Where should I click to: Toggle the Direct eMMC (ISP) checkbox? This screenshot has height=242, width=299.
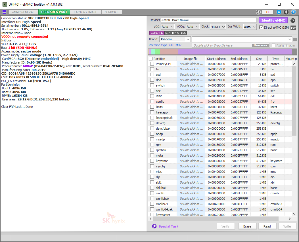261,28
